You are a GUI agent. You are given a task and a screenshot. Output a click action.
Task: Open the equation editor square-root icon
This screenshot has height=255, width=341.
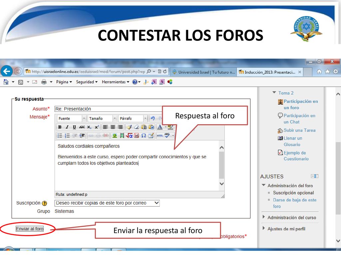[x=129, y=136]
